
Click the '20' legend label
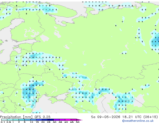tap(43, 122)
